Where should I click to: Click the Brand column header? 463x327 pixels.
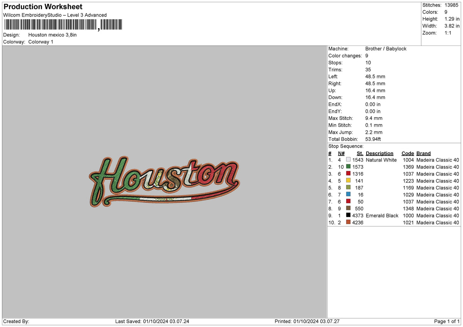tap(423, 153)
